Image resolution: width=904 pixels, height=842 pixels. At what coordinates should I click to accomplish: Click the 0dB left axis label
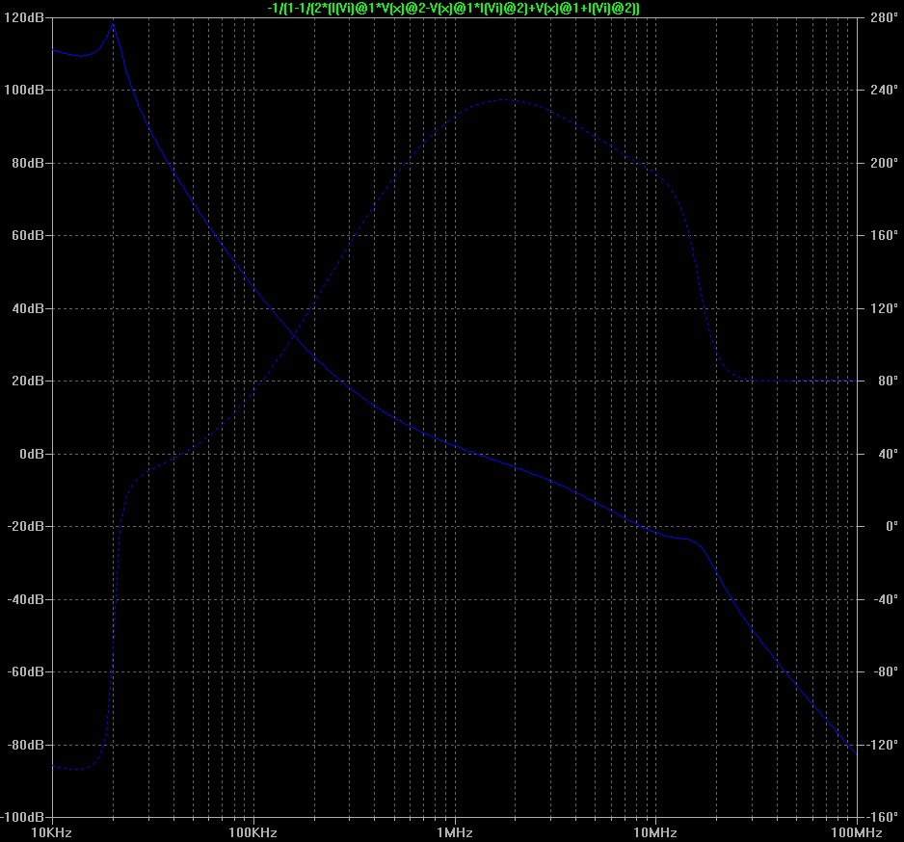(x=32, y=454)
